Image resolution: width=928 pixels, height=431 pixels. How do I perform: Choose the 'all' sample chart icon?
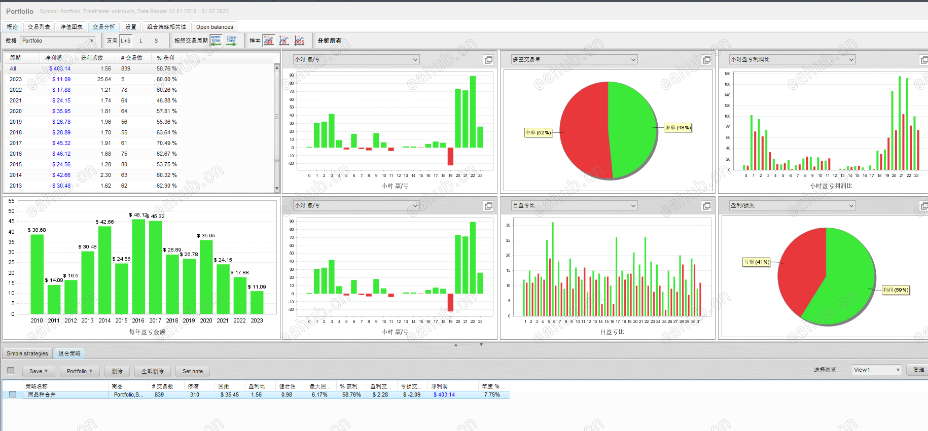click(269, 41)
